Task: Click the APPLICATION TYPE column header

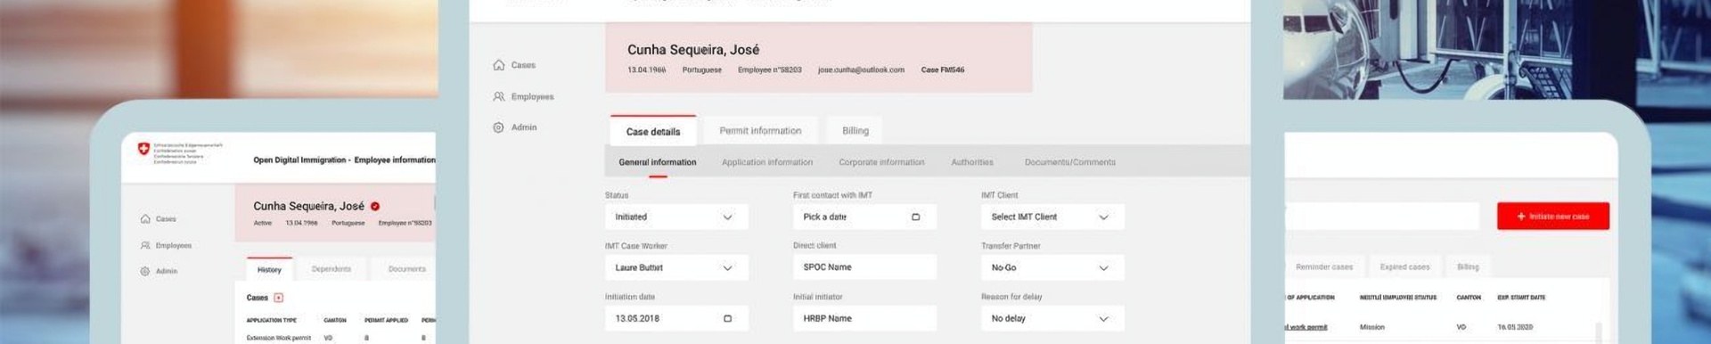Action: 271,320
